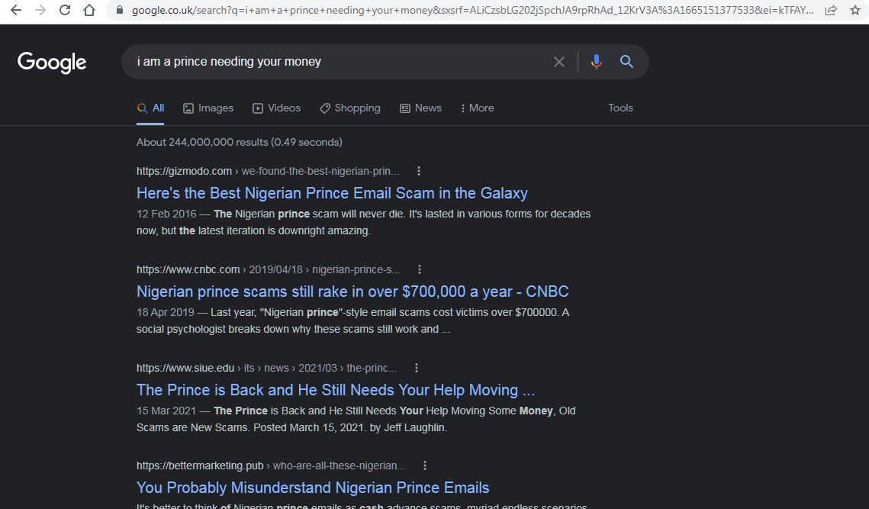This screenshot has width=869, height=509.
Task: Start voice search with the microphone icon
Action: tap(597, 62)
